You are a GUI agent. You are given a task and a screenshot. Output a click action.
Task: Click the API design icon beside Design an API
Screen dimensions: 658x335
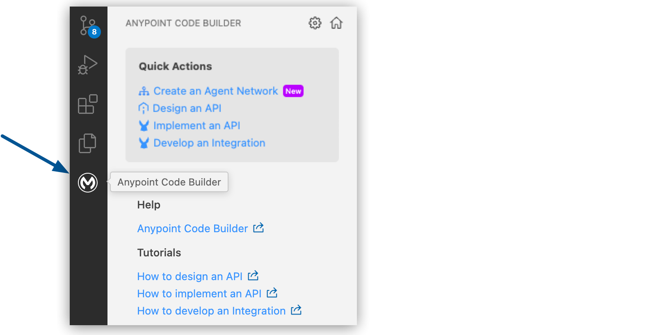point(144,108)
